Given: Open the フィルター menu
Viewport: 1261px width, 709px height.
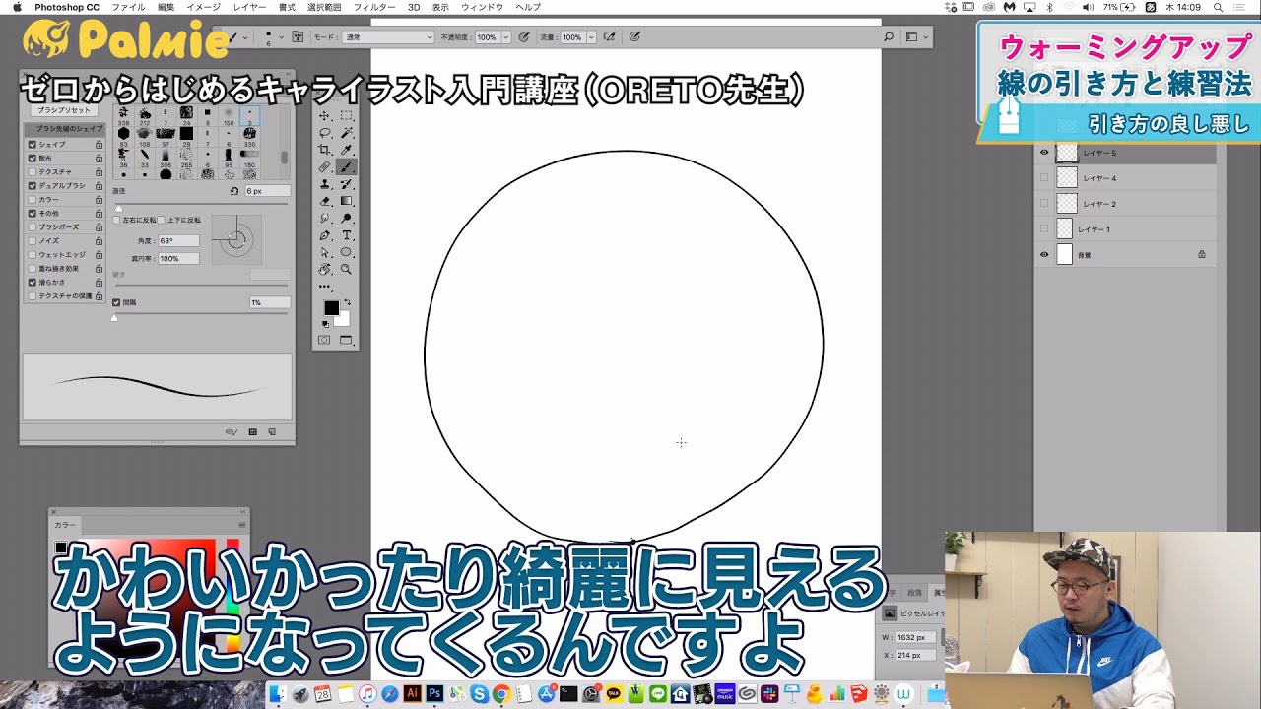Looking at the screenshot, I should pos(374,7).
